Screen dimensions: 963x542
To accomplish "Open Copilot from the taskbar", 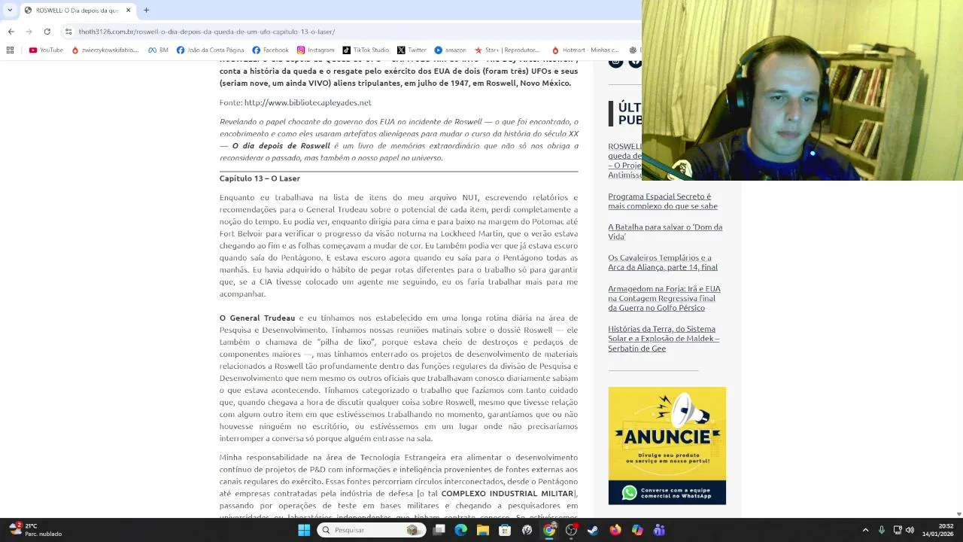I will coord(637,530).
